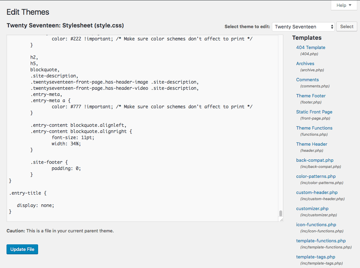Open the 'Select theme to edit' dropdown
This screenshot has height=268, width=360.
[x=303, y=26]
